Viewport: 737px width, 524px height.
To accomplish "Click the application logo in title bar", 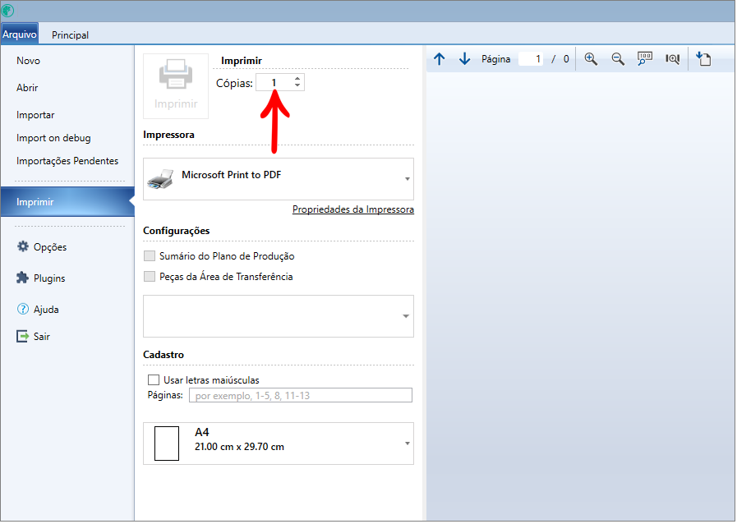I will [7, 11].
